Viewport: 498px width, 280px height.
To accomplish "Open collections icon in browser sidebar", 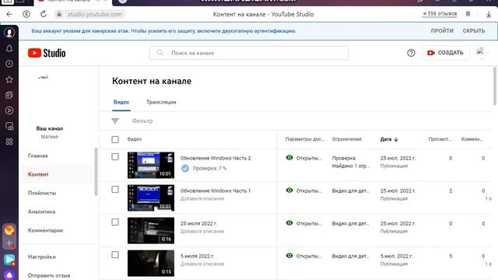I will click(x=9, y=95).
